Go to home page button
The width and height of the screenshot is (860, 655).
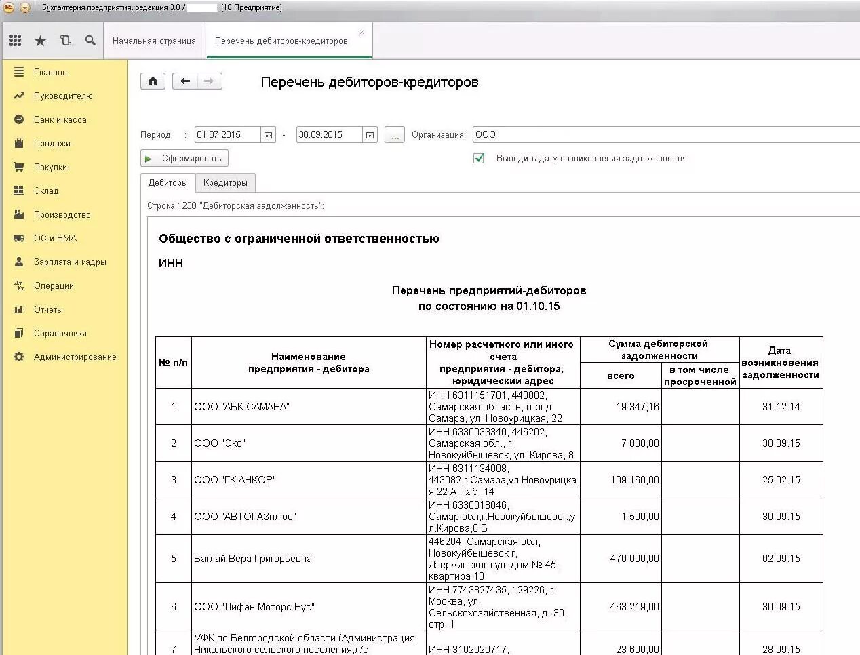tap(153, 81)
